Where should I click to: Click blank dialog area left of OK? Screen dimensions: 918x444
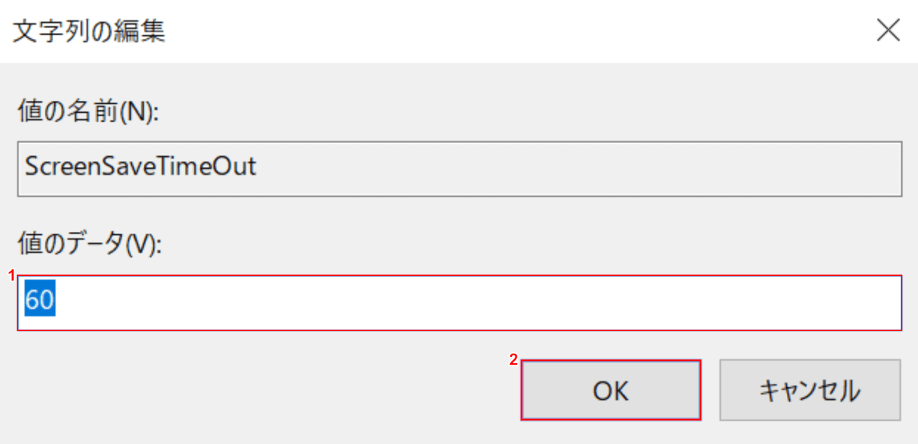point(252,390)
